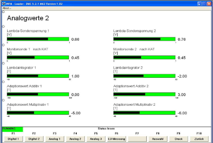The height and width of the screenshot is (143, 213).
Task: Select the 0.00 Additiv 1 value
Action: tap(75, 95)
